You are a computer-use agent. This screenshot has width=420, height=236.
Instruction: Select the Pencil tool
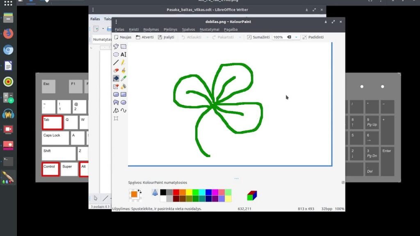(123, 63)
